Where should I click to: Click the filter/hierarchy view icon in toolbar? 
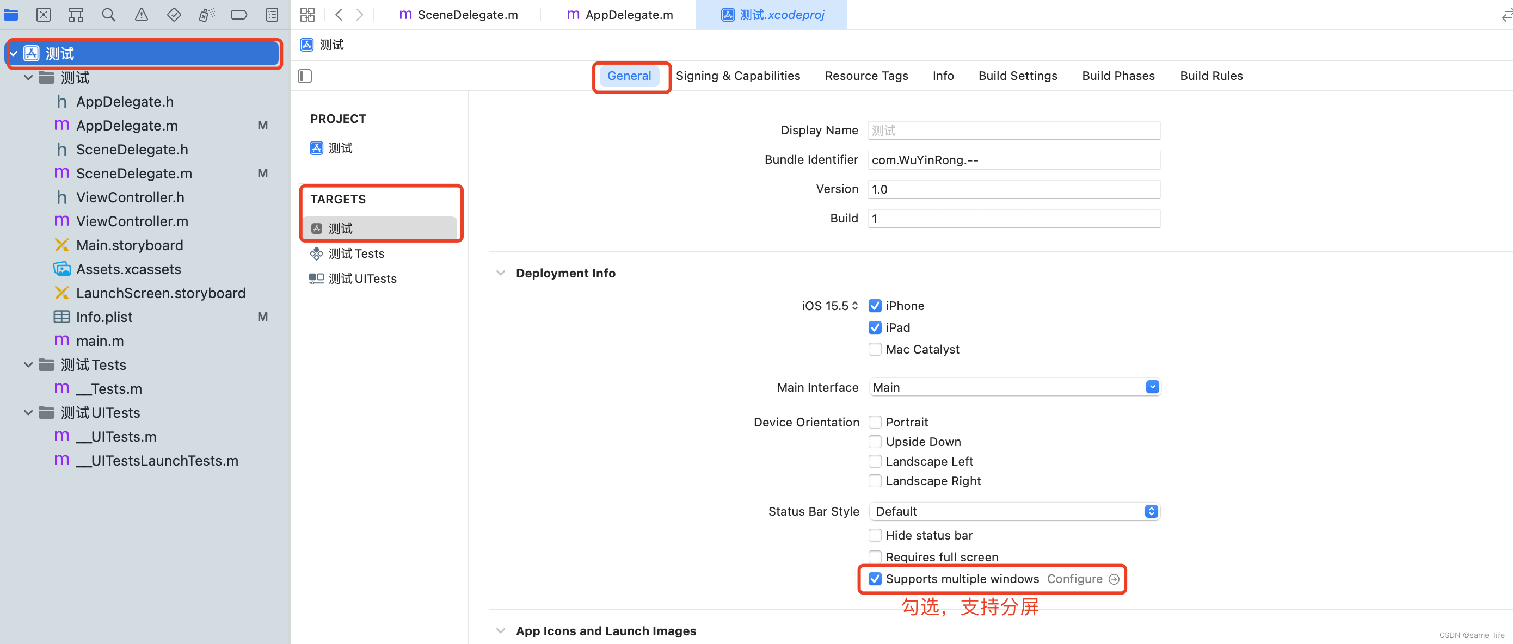(x=76, y=15)
